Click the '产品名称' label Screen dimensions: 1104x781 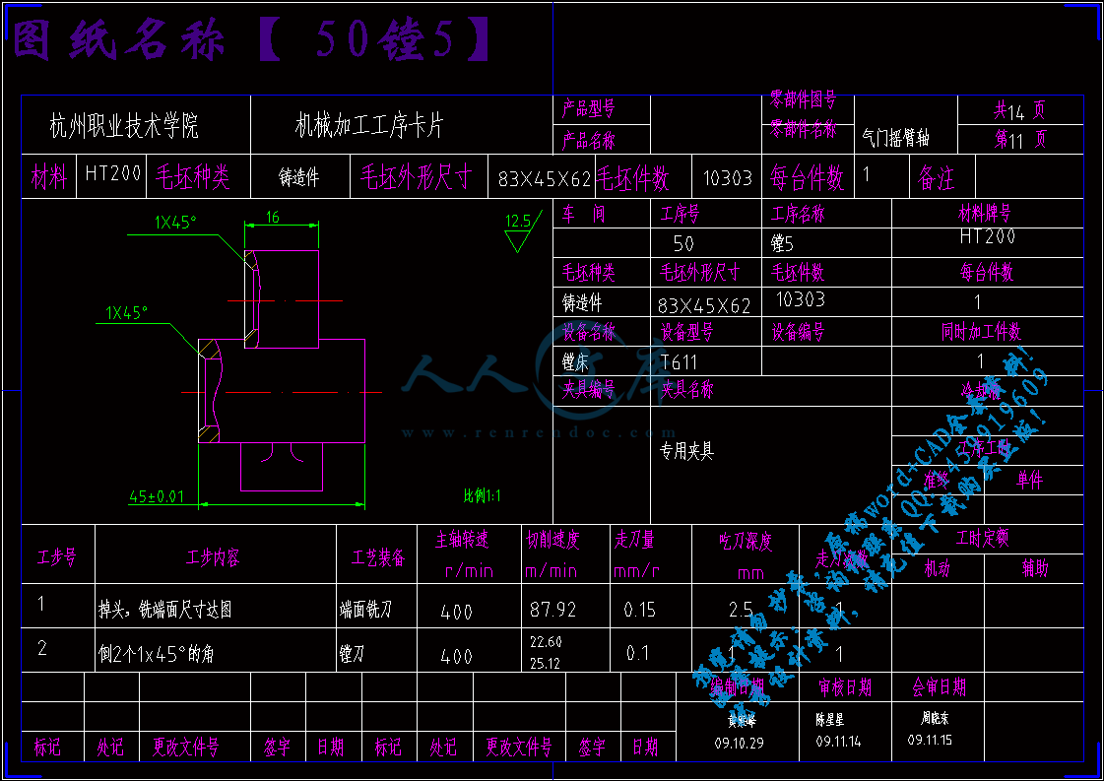coord(588,140)
